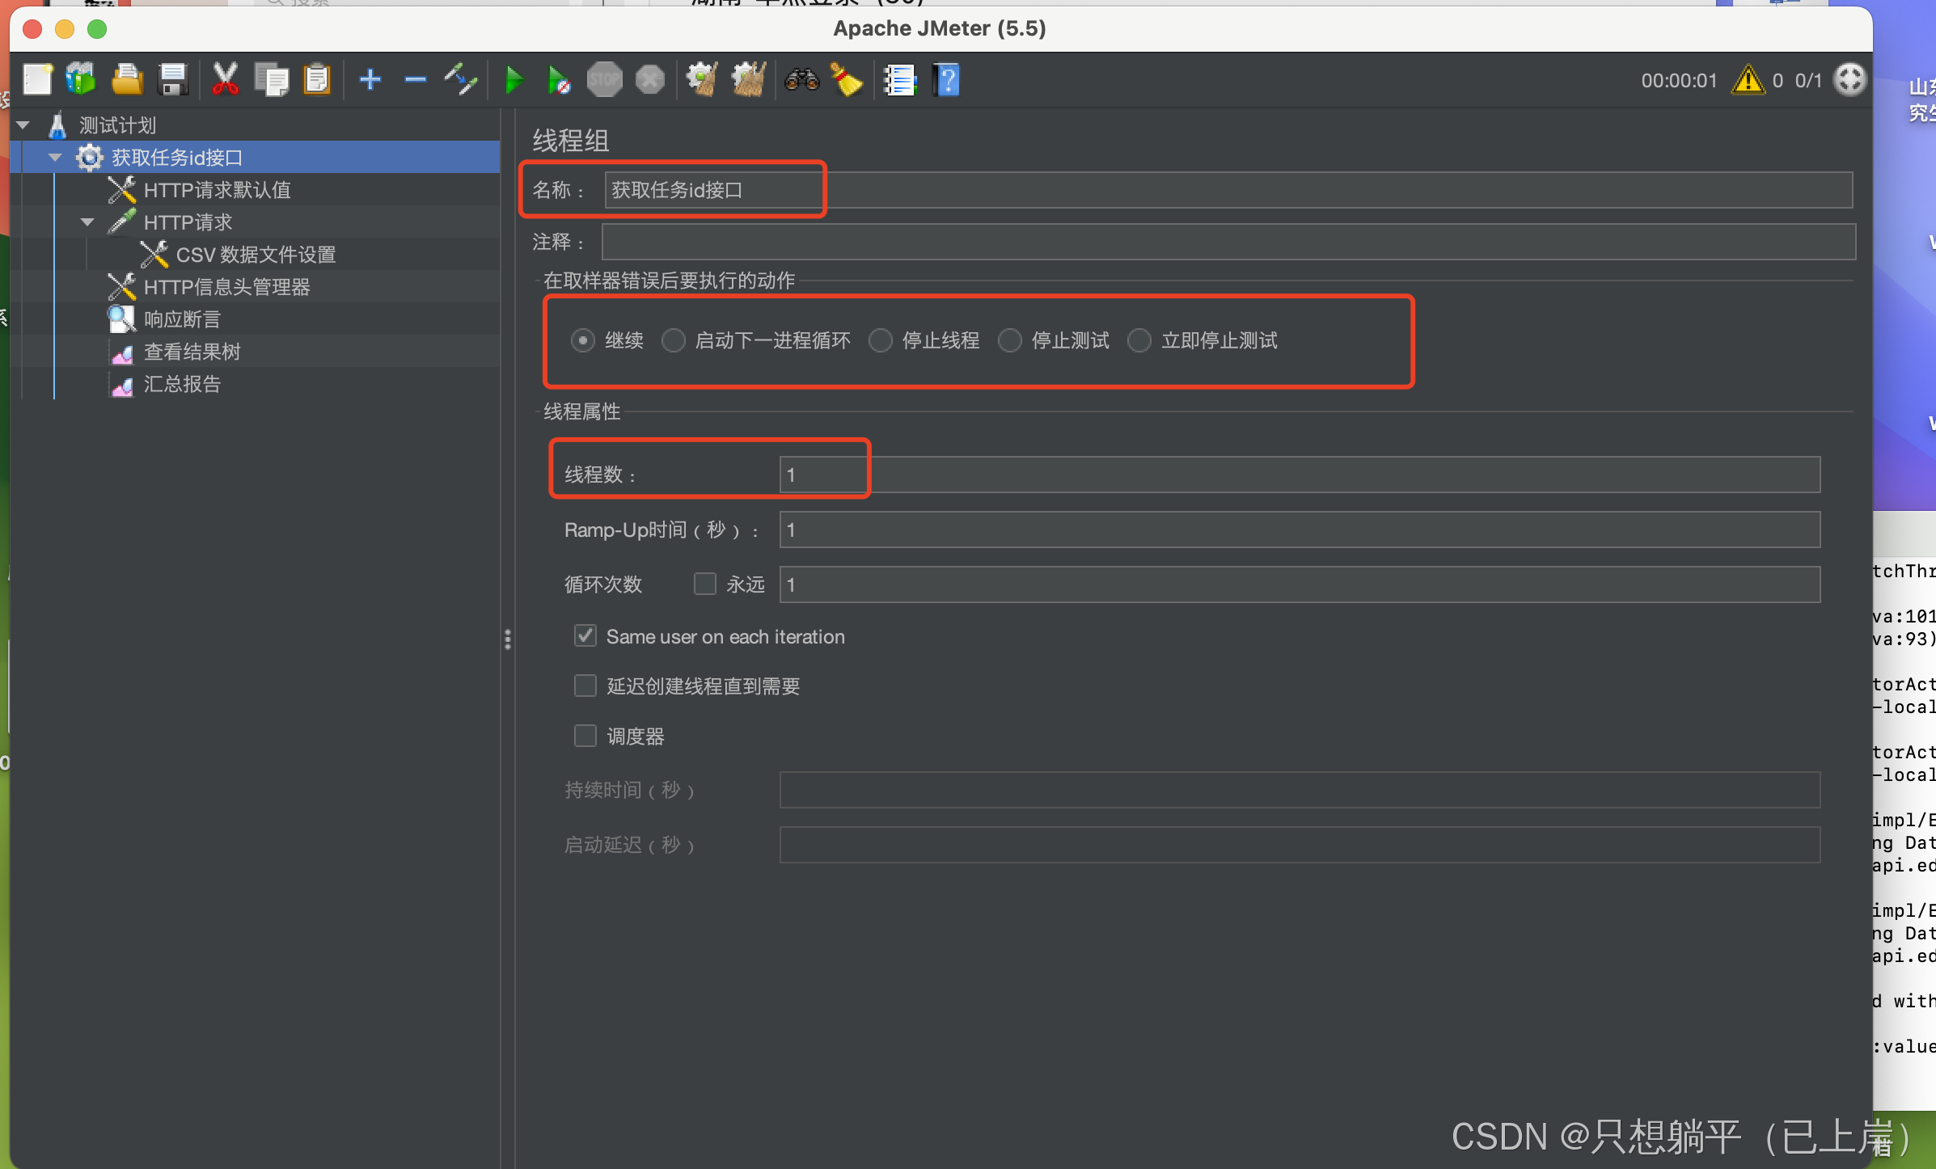
Task: Open the 汇总报告 listener item
Action: 182,384
